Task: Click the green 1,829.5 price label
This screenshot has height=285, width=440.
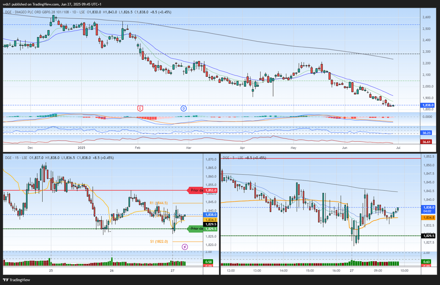Action: (211, 229)
